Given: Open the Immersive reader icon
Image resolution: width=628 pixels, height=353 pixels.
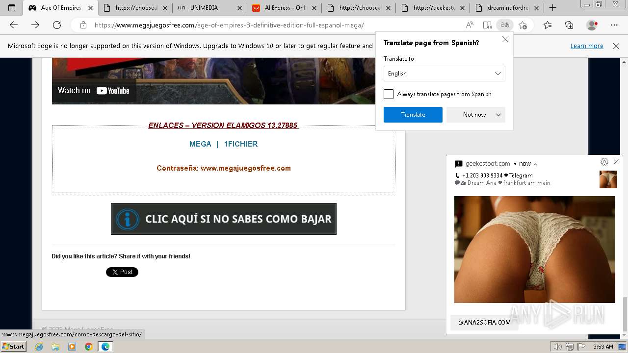Looking at the screenshot, I should point(487,25).
